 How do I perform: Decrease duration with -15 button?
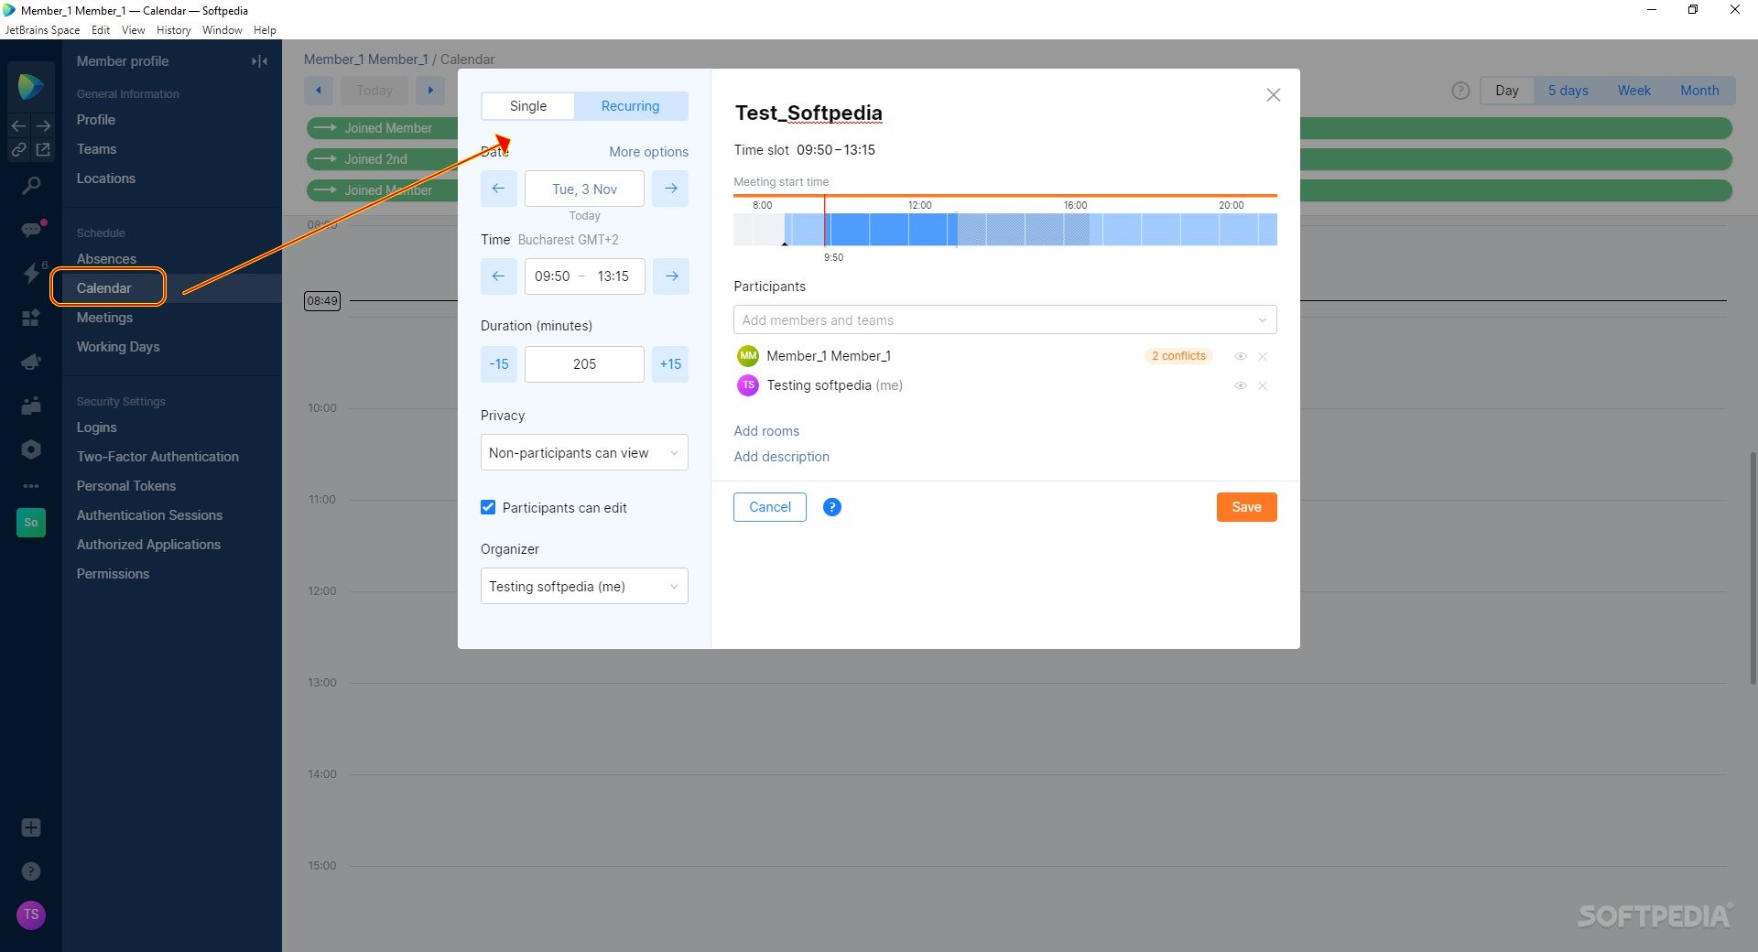pyautogui.click(x=498, y=364)
